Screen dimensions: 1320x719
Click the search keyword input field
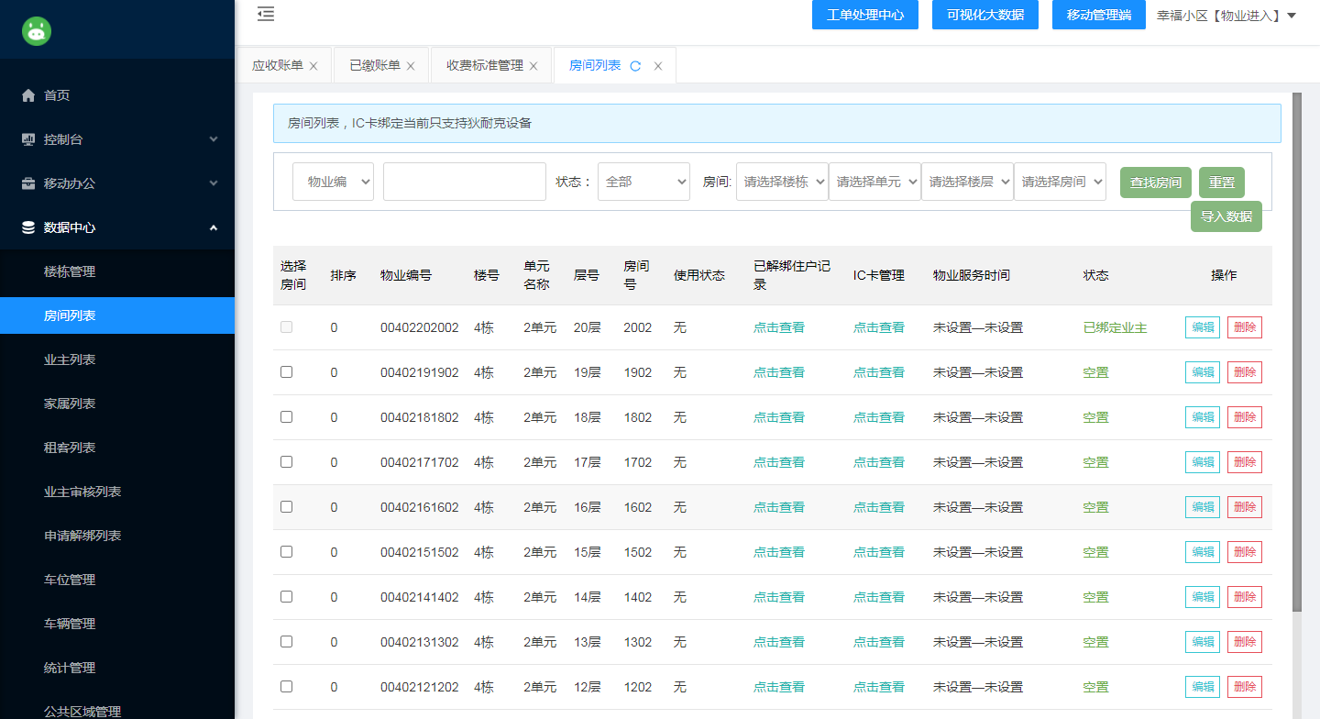point(465,182)
